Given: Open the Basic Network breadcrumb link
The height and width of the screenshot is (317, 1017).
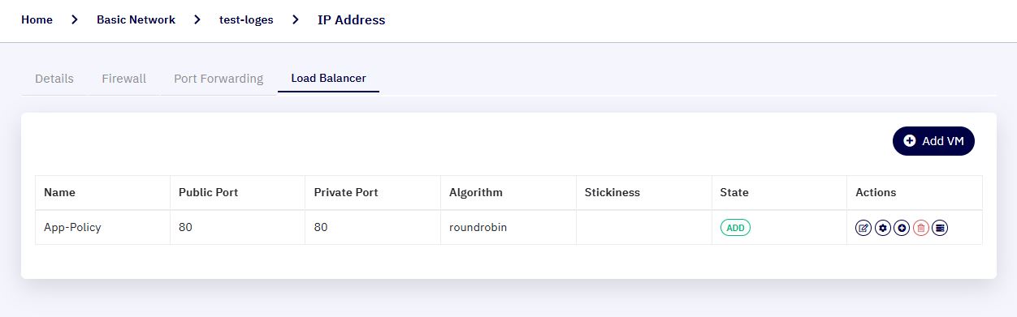Looking at the screenshot, I should (136, 20).
